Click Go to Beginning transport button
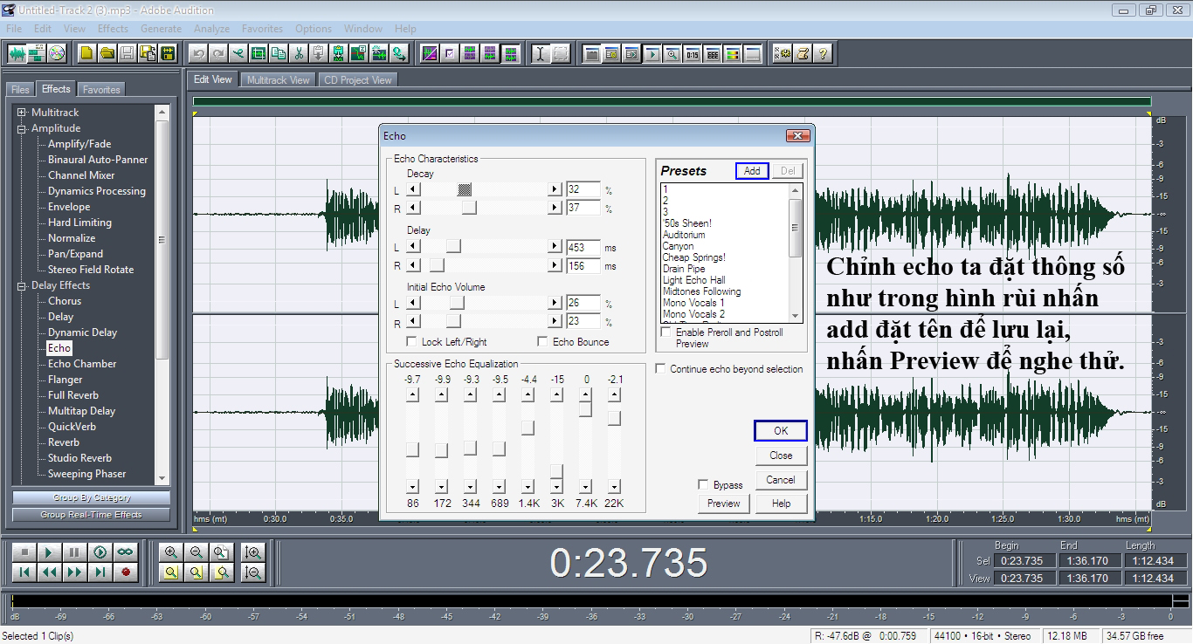 pos(24,572)
